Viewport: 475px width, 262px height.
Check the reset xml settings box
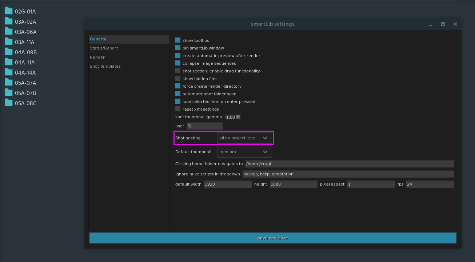point(178,109)
